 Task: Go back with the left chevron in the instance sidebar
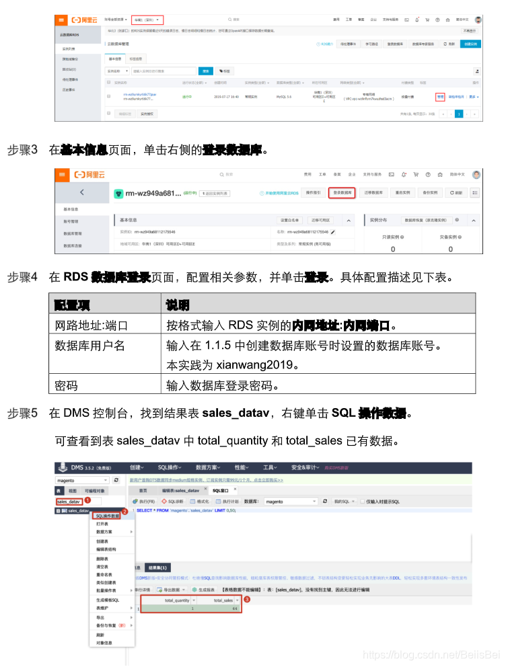pos(82,192)
